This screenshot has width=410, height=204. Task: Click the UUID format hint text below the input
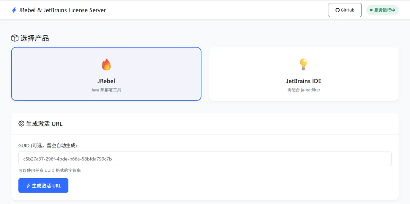pos(49,171)
